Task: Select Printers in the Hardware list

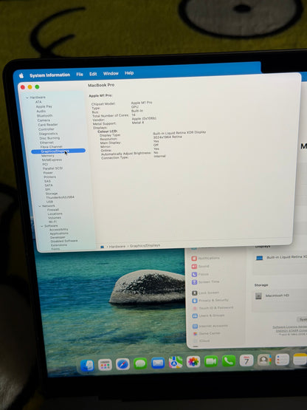Action: click(49, 177)
